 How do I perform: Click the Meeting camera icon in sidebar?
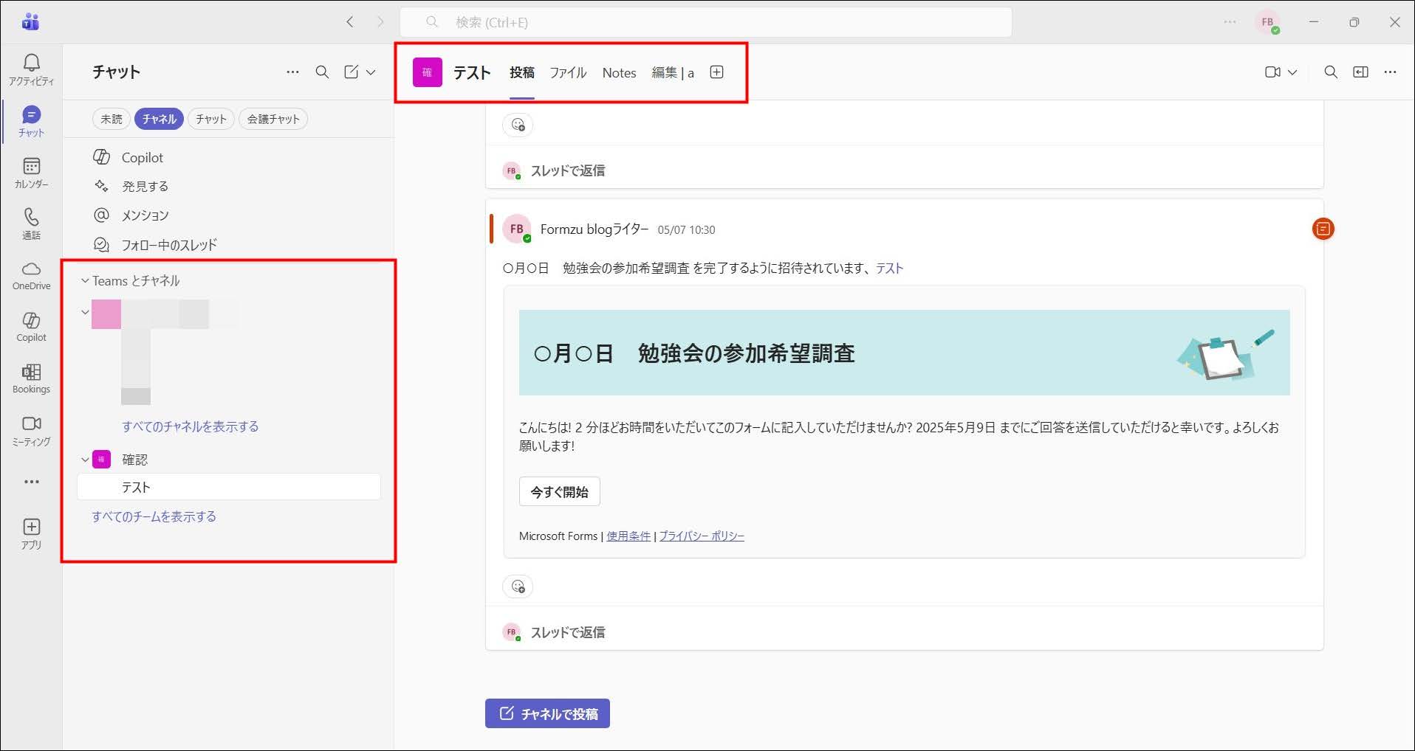tap(31, 424)
